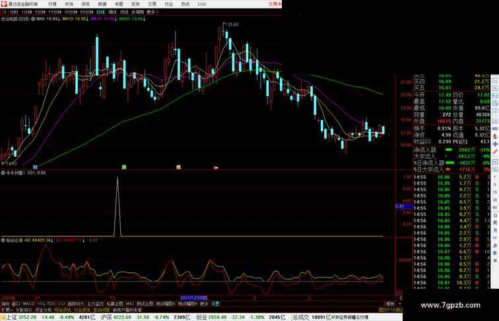499x321 pixels.
Task: Select the MA2 indicator tab
Action: (x=129, y=304)
